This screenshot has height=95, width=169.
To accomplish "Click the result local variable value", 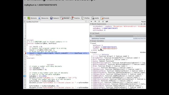I will point(109,49).
